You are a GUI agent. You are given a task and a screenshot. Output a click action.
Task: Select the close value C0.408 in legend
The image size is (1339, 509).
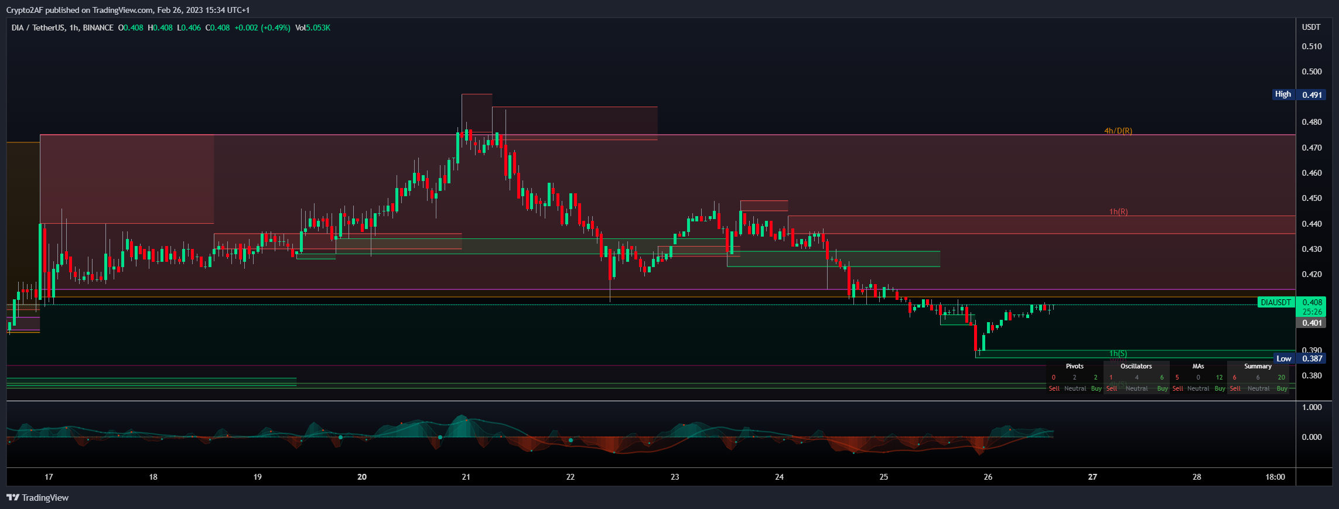(x=217, y=28)
